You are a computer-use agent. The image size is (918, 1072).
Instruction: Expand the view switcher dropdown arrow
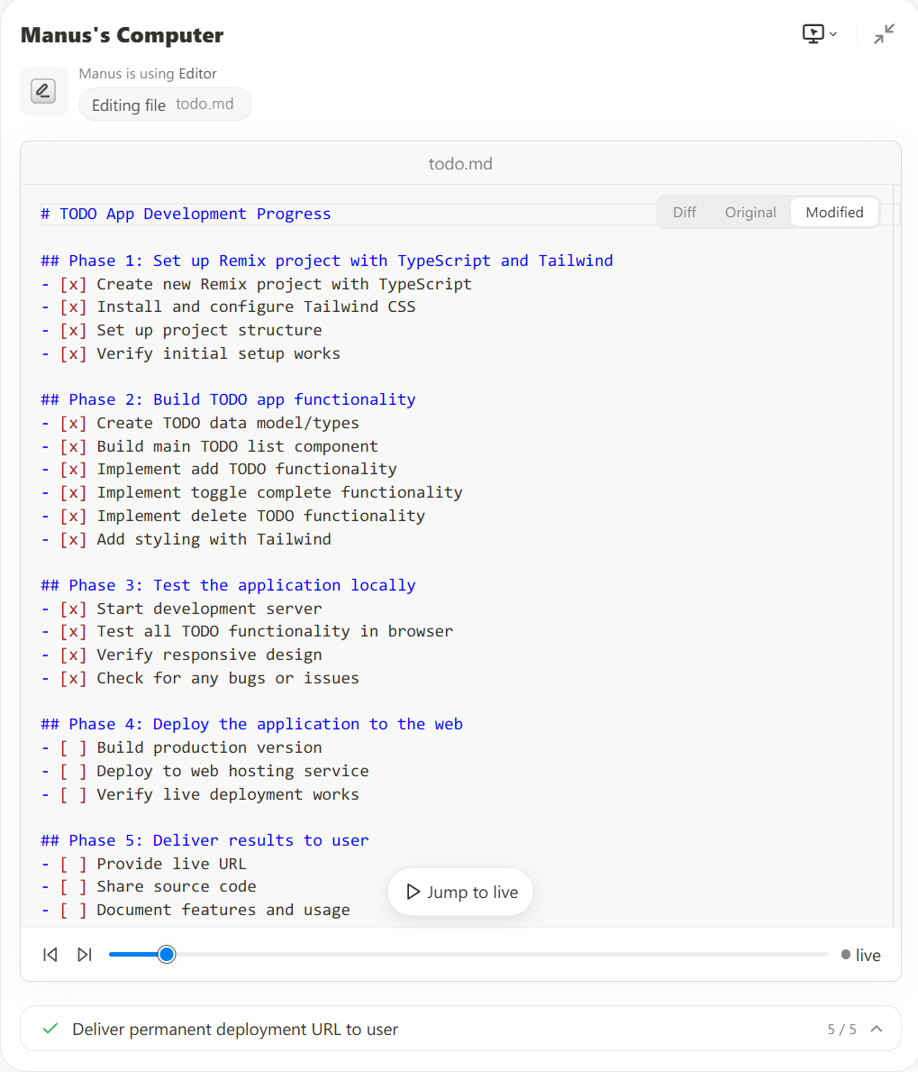[833, 34]
